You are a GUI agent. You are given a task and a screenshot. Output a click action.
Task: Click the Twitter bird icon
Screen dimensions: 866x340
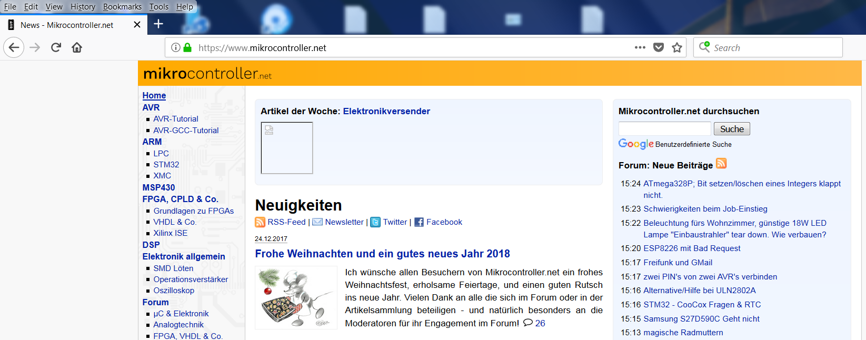pyautogui.click(x=375, y=222)
